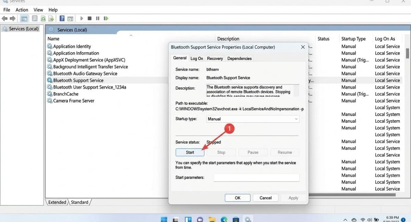This screenshot has height=222, width=411.
Task: Select the General tab in Properties dialog
Action: click(x=180, y=58)
